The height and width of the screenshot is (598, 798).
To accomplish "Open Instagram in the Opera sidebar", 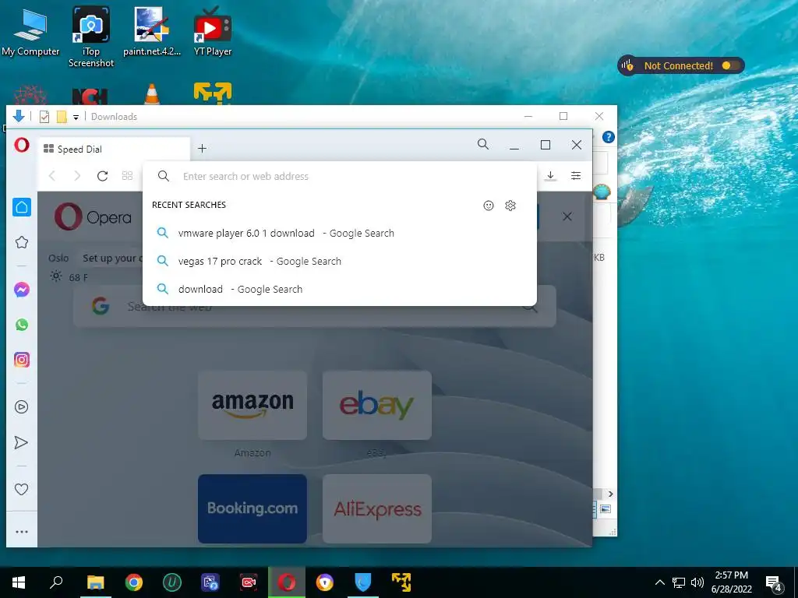I will [x=21, y=360].
